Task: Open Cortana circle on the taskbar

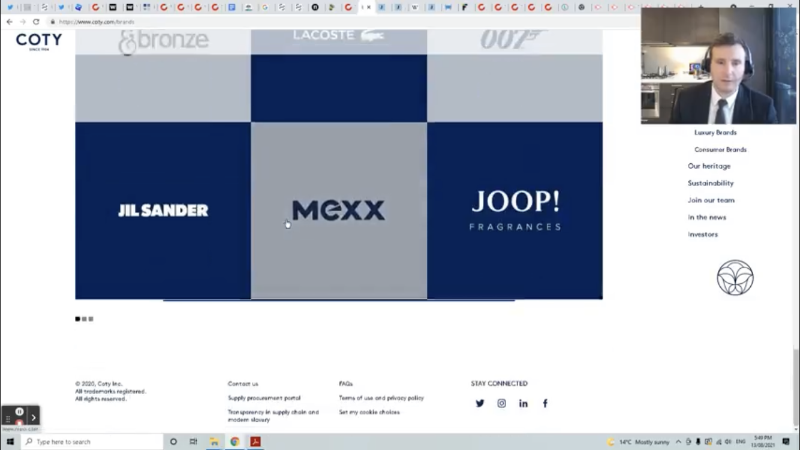Action: 173,442
